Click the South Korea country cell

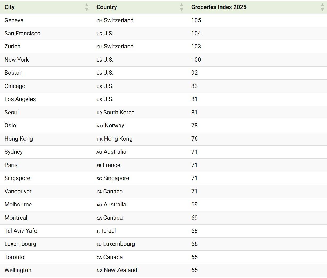pyautogui.click(x=119, y=113)
